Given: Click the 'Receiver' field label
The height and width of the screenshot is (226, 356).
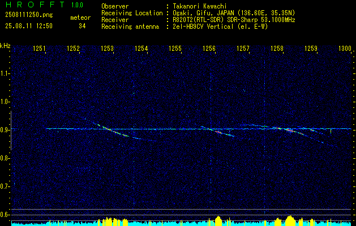Looking at the screenshot, I should click(x=115, y=20).
